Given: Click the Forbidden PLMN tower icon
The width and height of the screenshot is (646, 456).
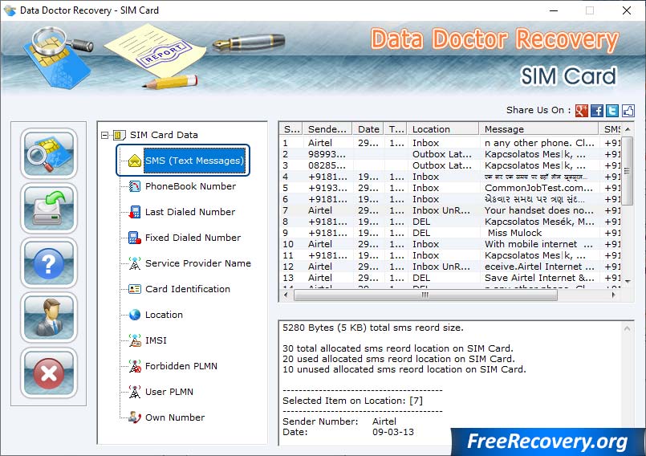Looking at the screenshot, I should coord(135,366).
